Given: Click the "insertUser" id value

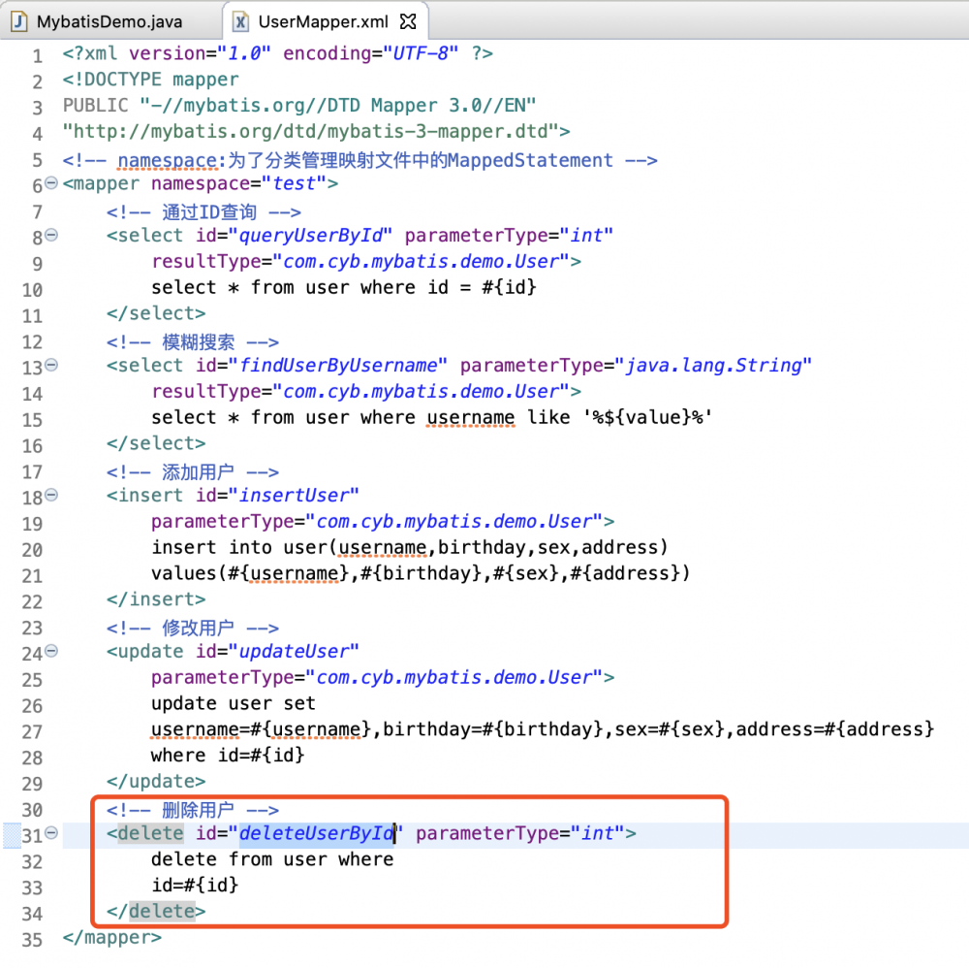Looking at the screenshot, I should (x=295, y=496).
